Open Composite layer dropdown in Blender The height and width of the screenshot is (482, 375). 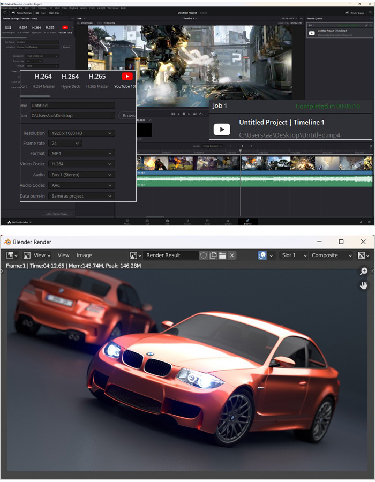click(x=331, y=255)
